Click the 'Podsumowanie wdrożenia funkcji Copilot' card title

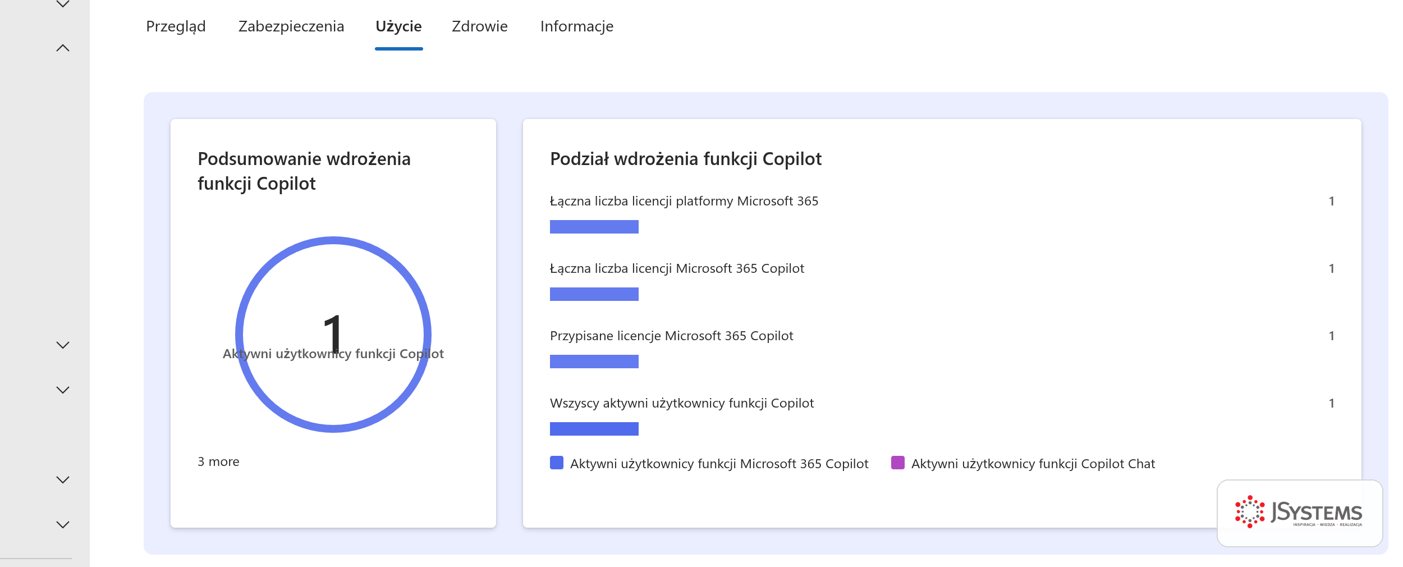tap(304, 171)
